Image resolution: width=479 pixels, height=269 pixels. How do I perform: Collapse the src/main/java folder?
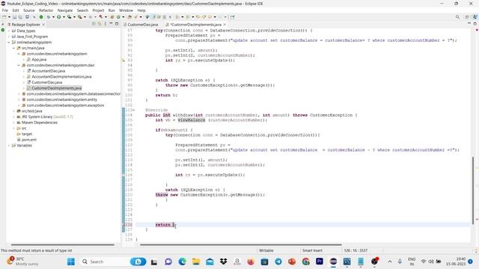pos(13,48)
